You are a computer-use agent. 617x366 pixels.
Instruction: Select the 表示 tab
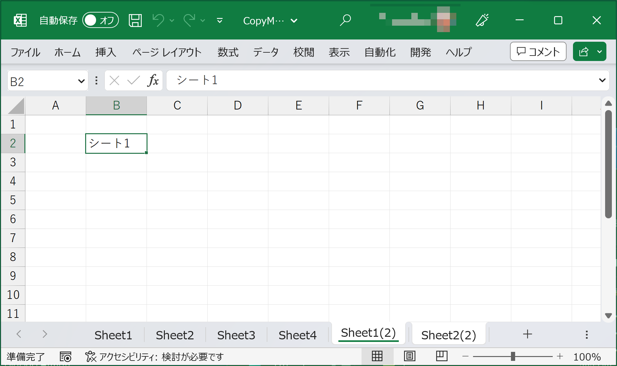339,52
